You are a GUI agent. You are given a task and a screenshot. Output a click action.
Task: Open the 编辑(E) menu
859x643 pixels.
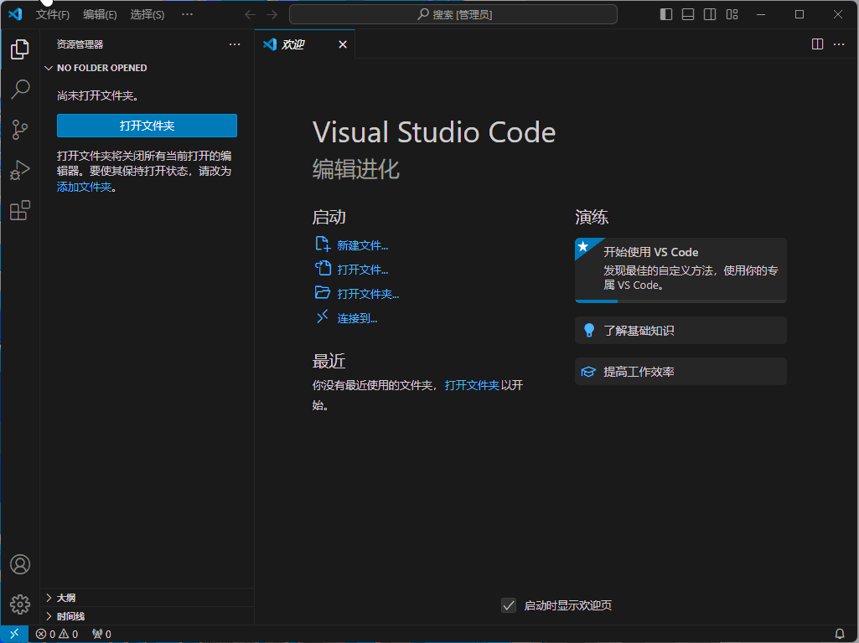click(100, 14)
